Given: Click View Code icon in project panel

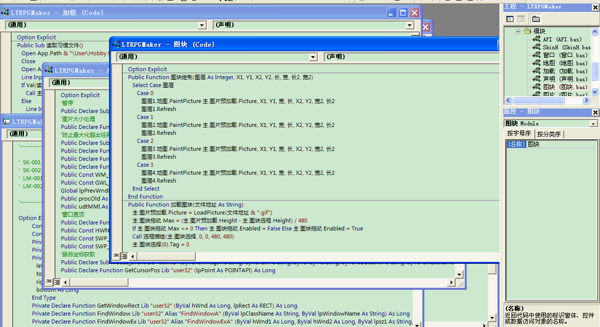Looking at the screenshot, I should pos(510,19).
